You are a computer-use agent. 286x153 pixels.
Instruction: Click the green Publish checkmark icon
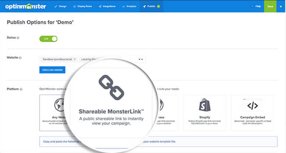[x=159, y=6]
